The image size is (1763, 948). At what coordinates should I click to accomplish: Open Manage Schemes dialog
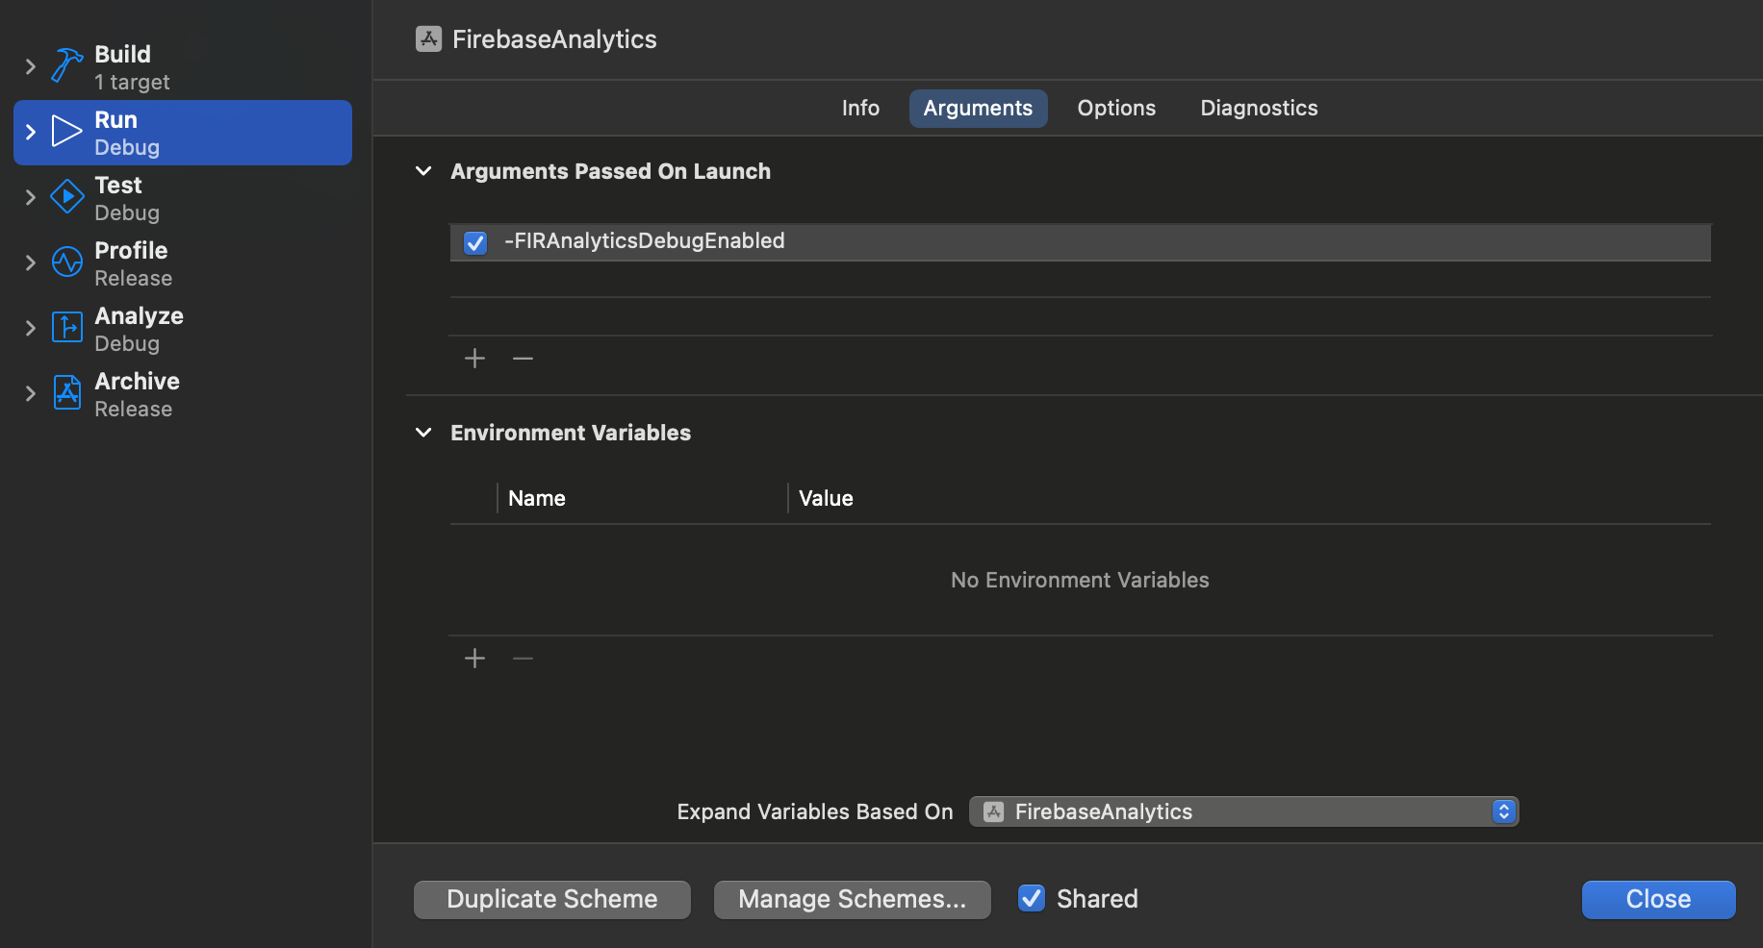851,898
